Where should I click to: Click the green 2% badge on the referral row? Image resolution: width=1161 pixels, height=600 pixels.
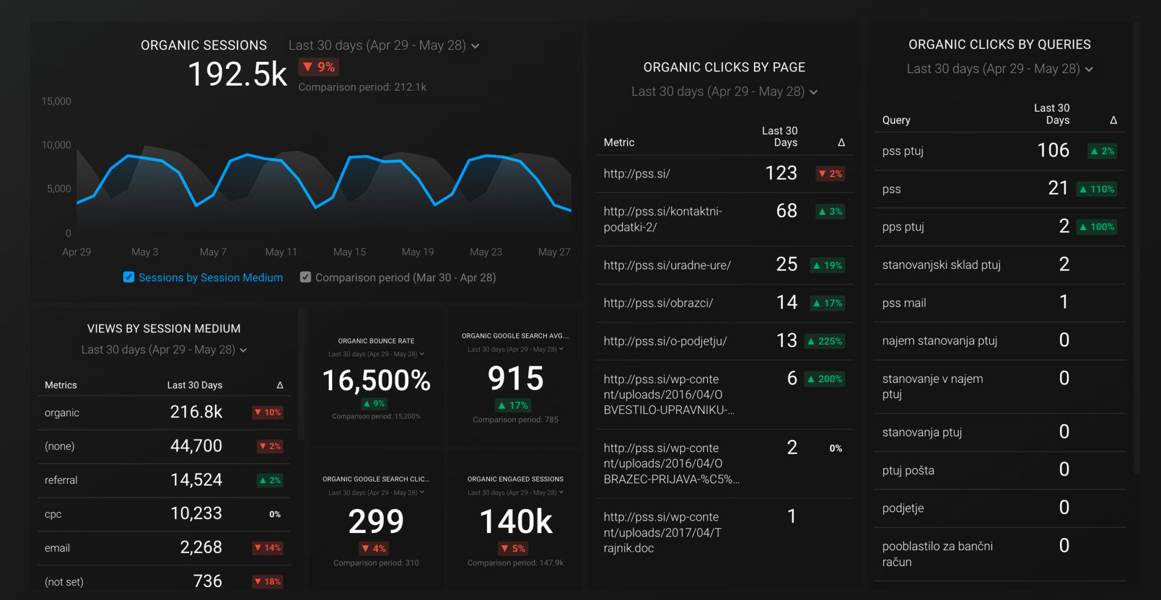tap(269, 480)
